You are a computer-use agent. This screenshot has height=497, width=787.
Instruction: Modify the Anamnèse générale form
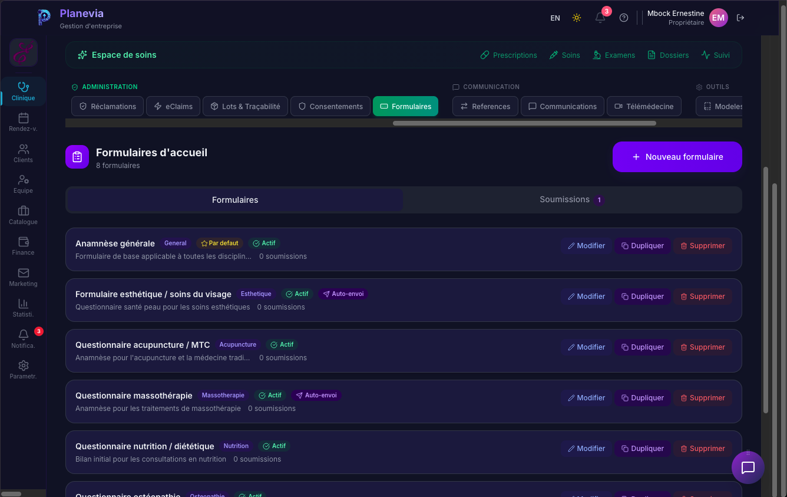point(586,246)
